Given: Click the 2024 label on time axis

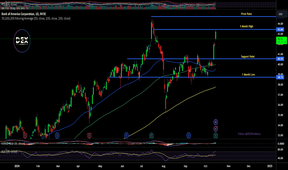Looking at the screenshot, I should (17, 166).
